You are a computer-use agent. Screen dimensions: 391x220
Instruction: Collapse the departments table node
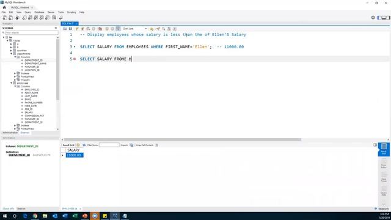(11, 54)
